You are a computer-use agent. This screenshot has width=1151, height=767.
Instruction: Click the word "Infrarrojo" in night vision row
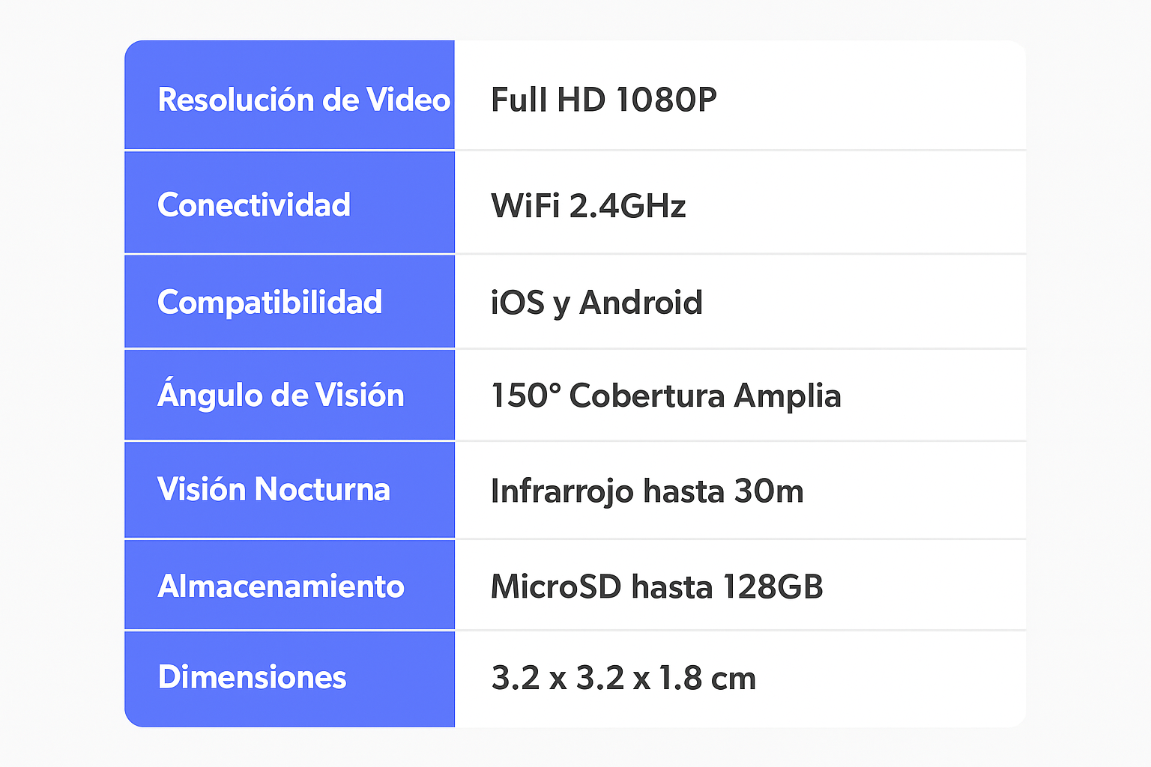562,491
